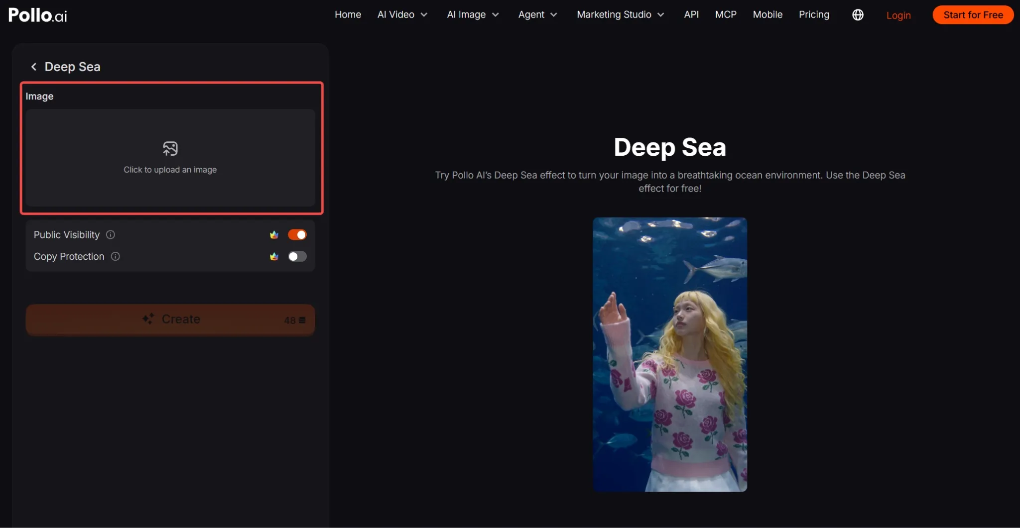1020x528 pixels.
Task: Go to the Home page
Action: [x=348, y=15]
